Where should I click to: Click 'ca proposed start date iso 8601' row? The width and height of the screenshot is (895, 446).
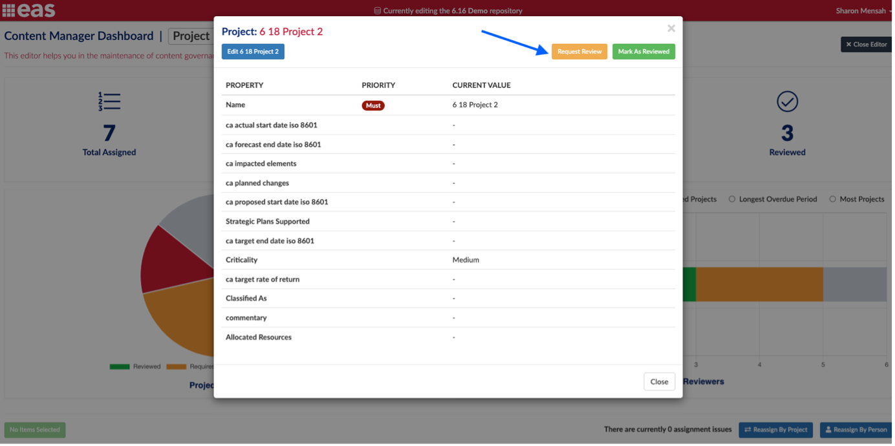tap(448, 202)
